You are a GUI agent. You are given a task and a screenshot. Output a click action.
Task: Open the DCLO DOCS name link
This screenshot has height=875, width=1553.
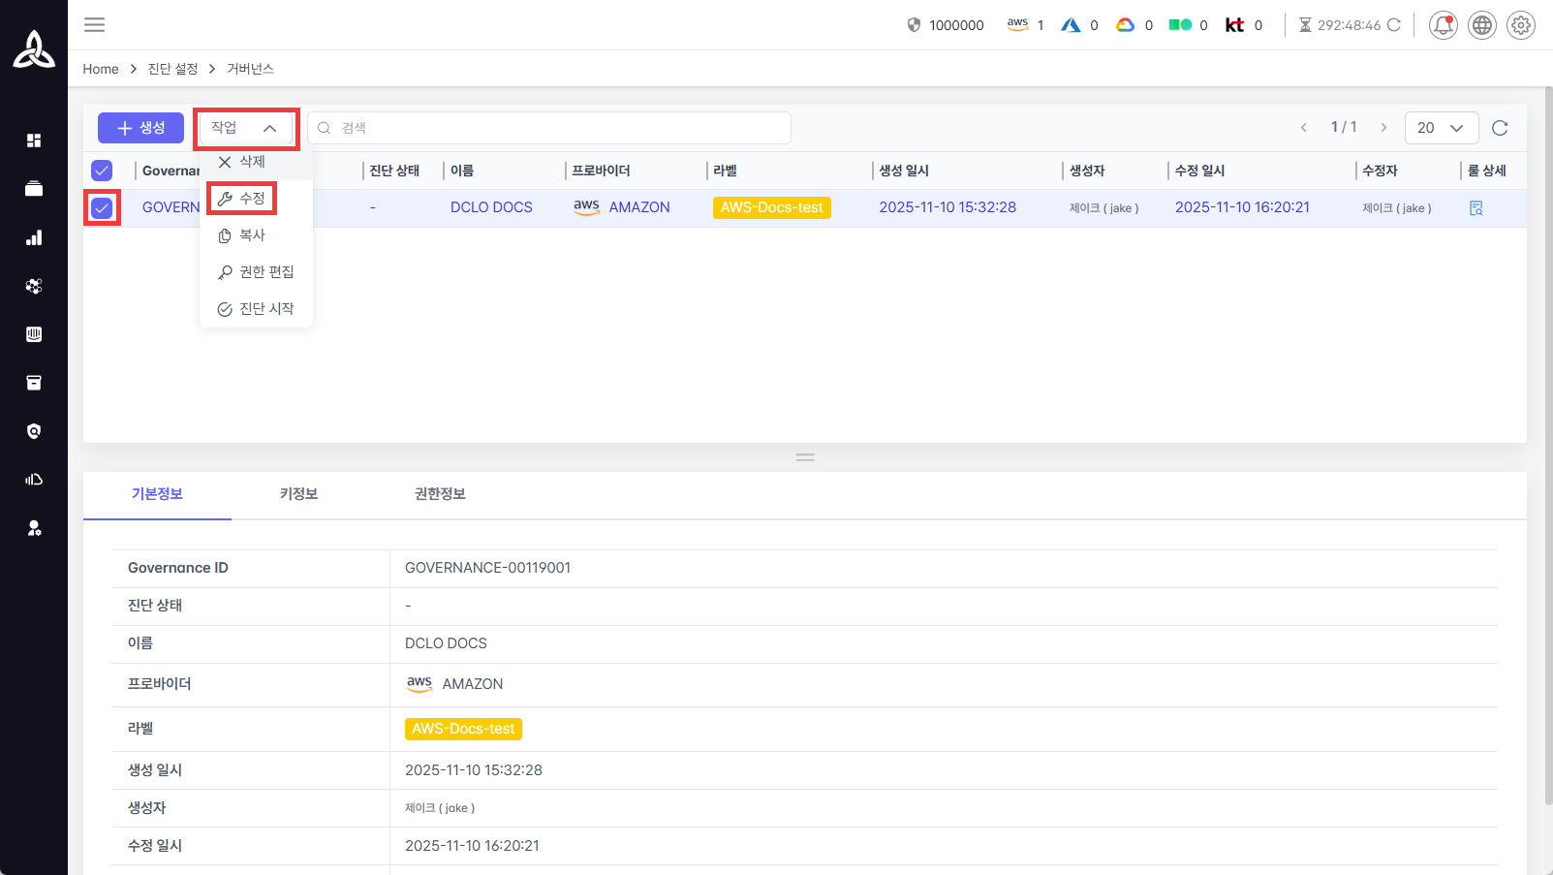[x=491, y=207]
